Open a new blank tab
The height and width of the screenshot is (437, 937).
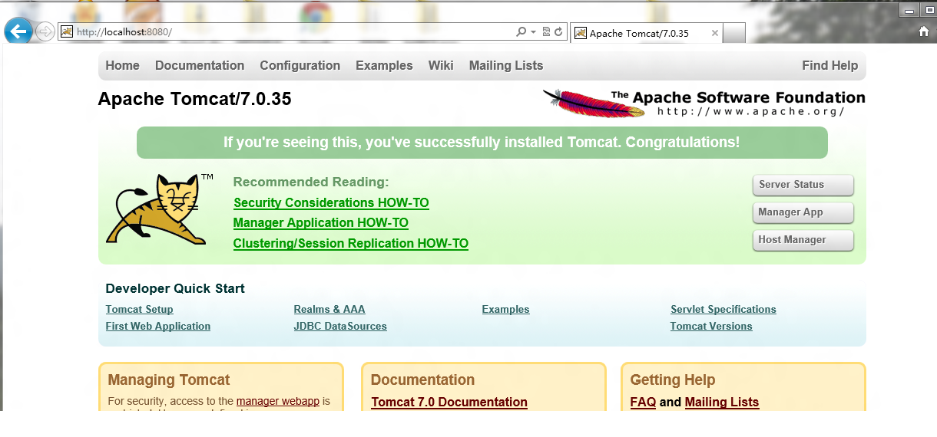click(734, 33)
